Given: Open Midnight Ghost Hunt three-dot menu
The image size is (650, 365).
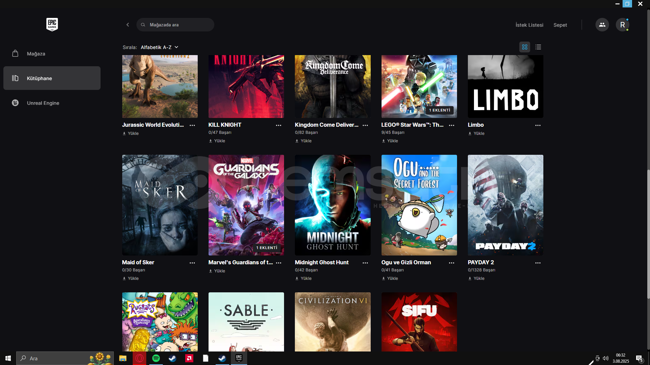Looking at the screenshot, I should (x=365, y=263).
